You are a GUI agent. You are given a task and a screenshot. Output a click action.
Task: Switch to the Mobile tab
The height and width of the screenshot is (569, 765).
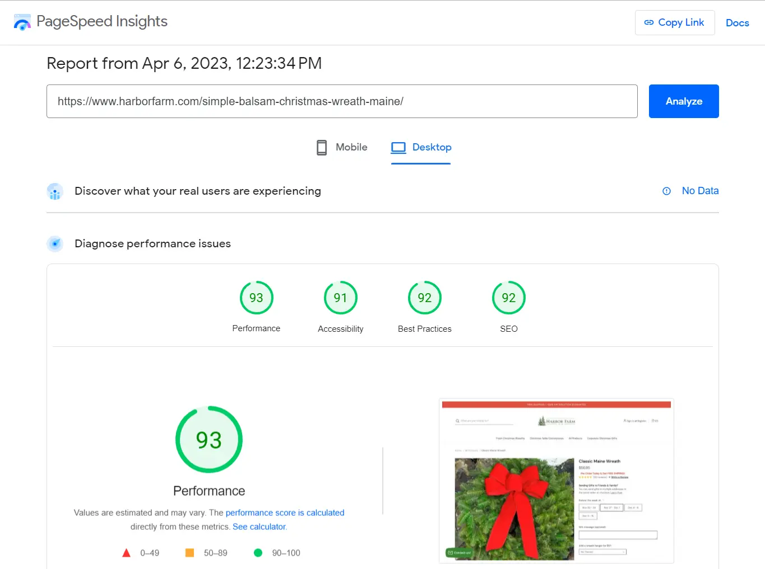tap(342, 147)
